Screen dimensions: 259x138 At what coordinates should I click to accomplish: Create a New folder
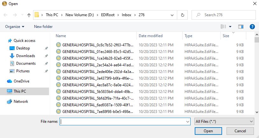click(x=43, y=27)
